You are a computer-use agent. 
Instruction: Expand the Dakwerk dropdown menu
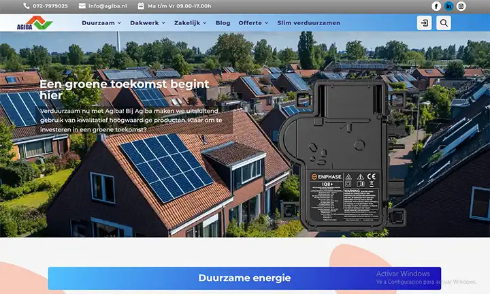[x=148, y=23]
